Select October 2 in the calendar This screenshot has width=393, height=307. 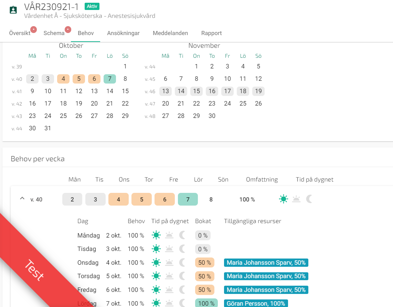32,79
